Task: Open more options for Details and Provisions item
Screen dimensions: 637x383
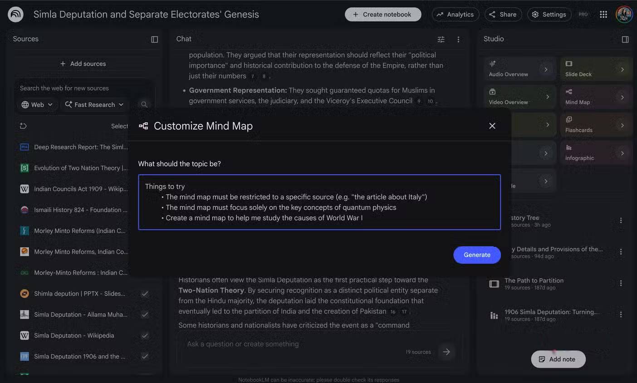Action: [621, 252]
